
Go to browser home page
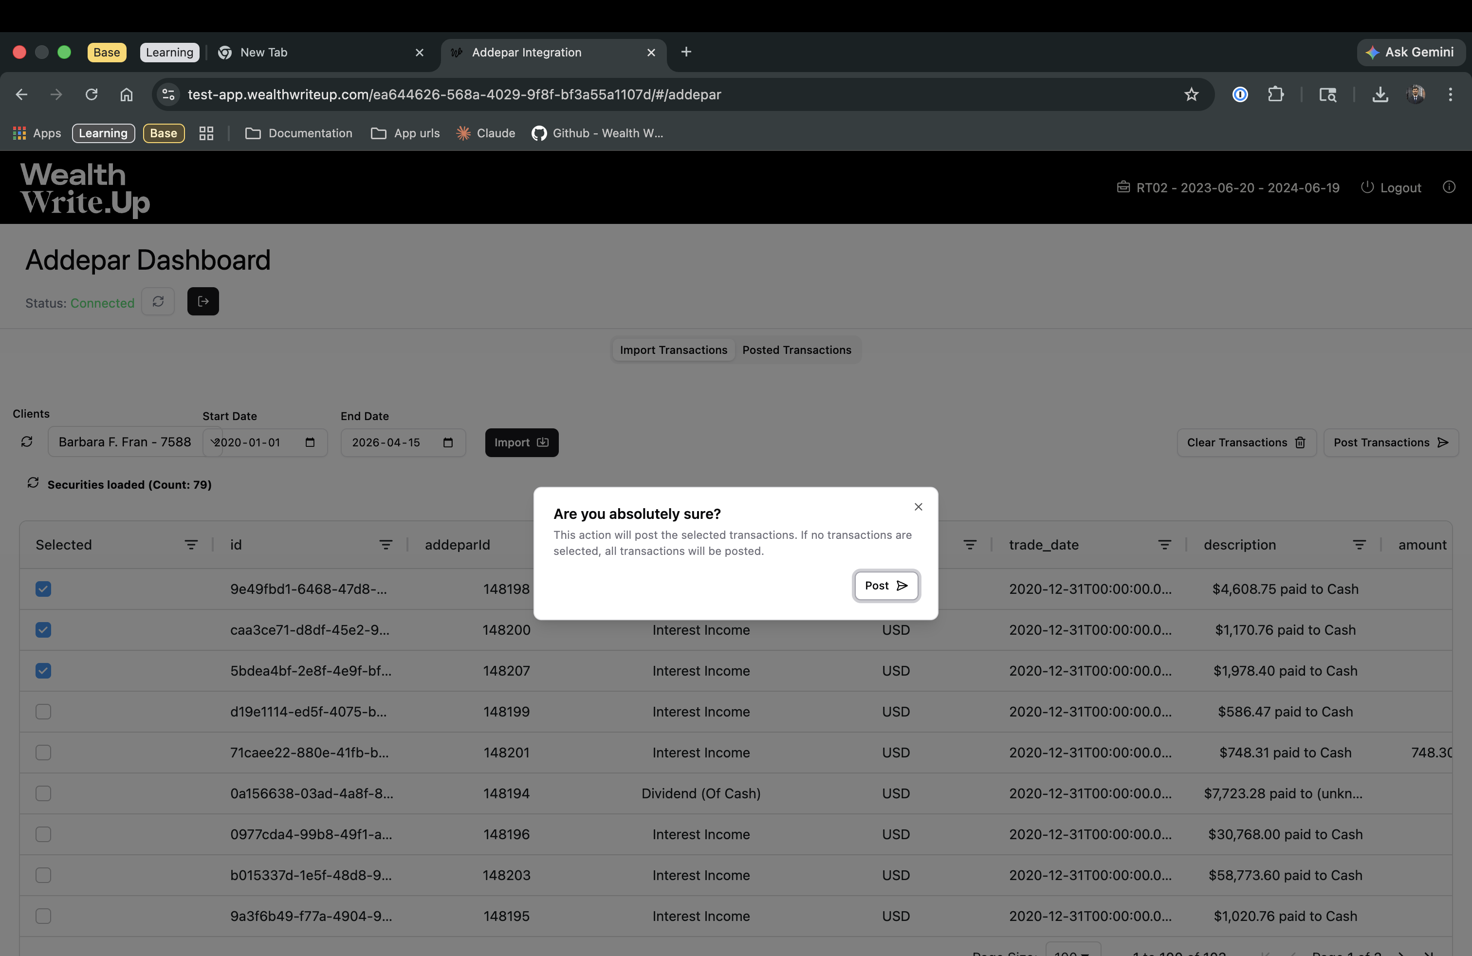126,94
